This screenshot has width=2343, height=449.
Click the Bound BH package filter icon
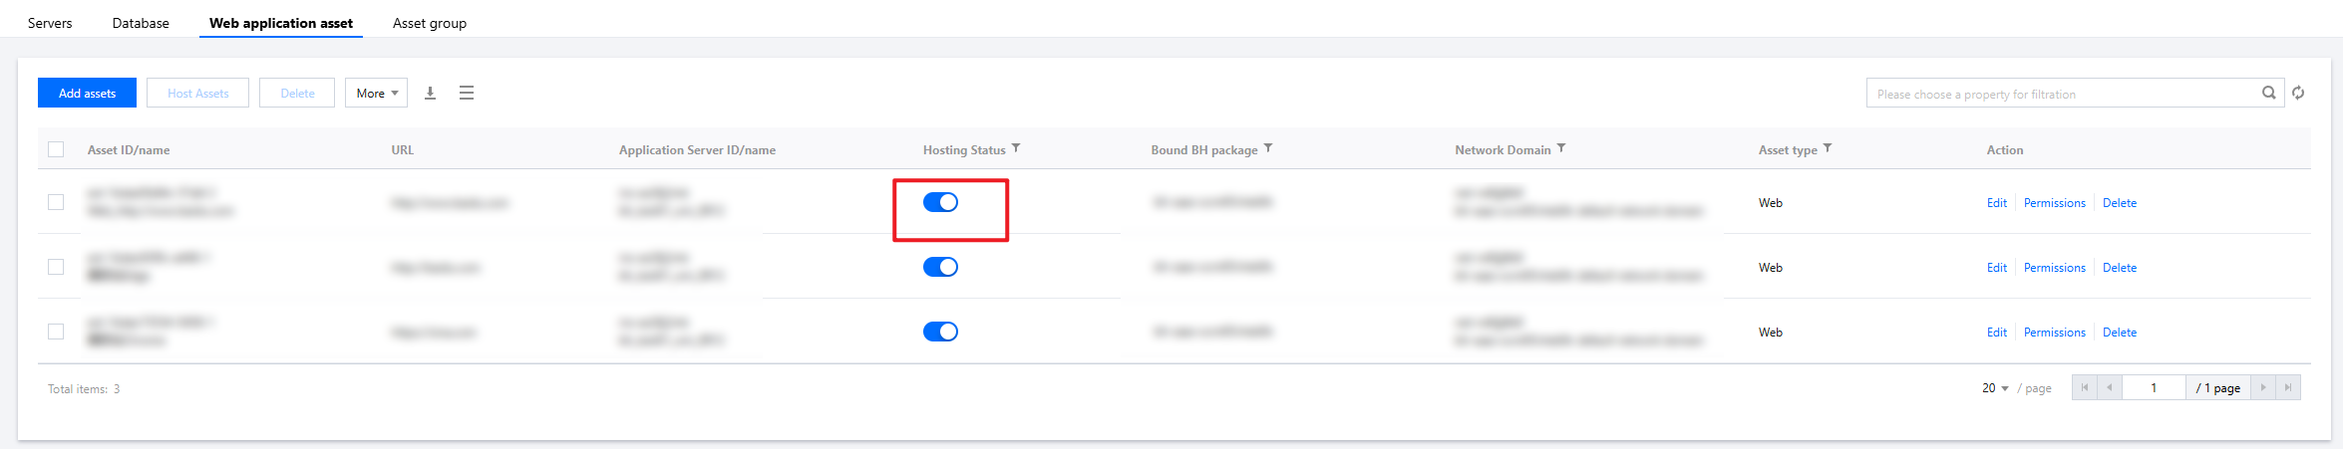click(1268, 148)
